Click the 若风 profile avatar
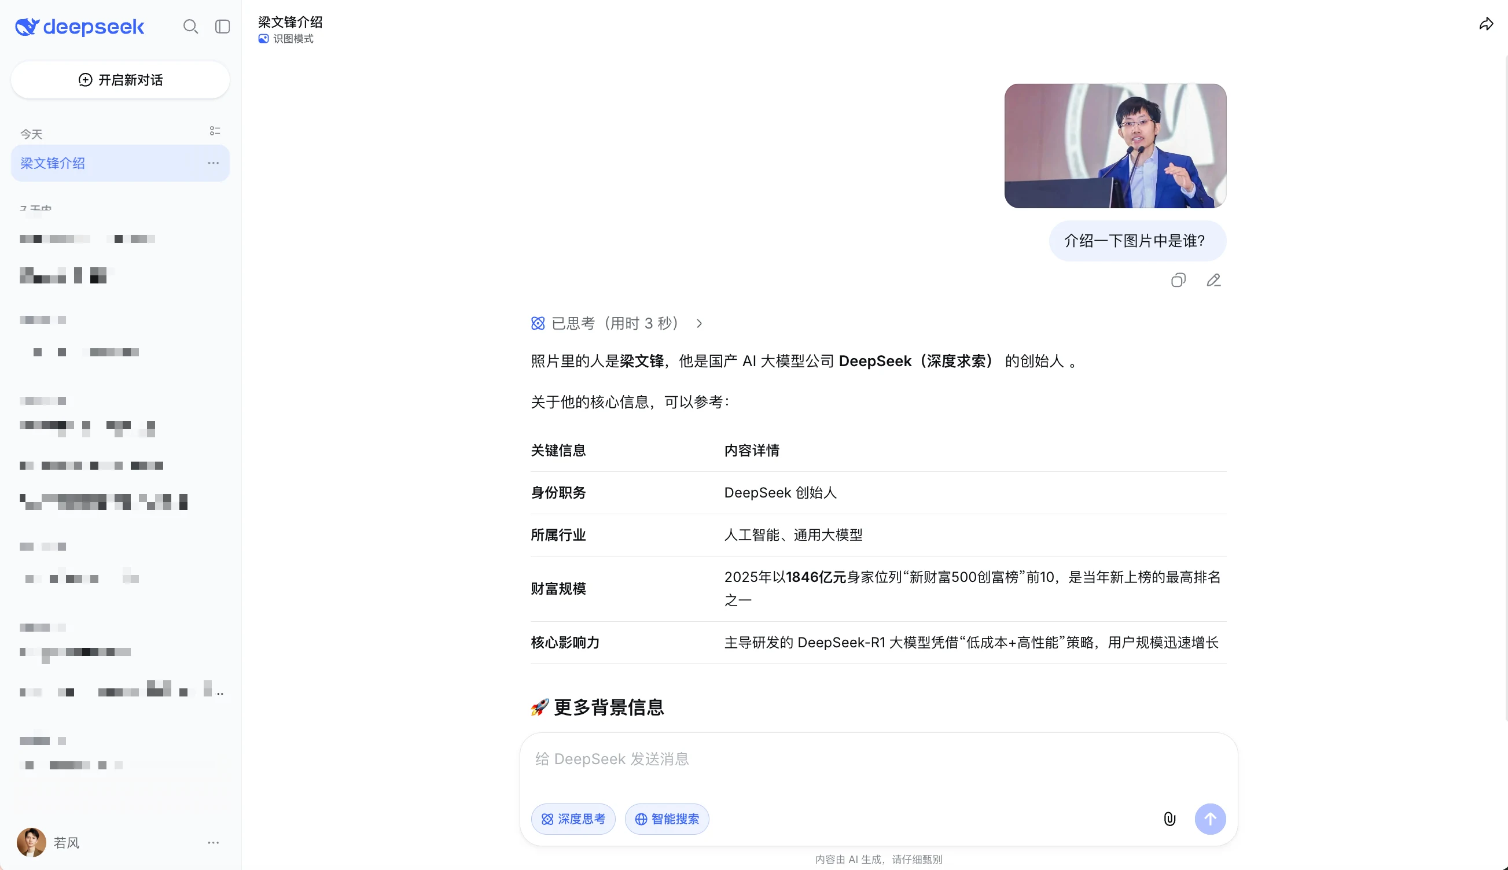 tap(31, 842)
